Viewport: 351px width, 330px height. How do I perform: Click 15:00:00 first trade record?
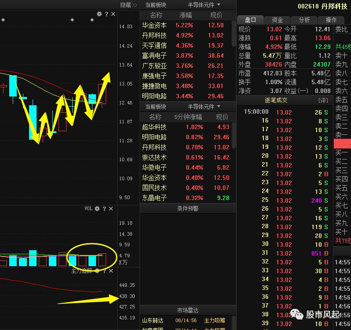[x=285, y=112]
